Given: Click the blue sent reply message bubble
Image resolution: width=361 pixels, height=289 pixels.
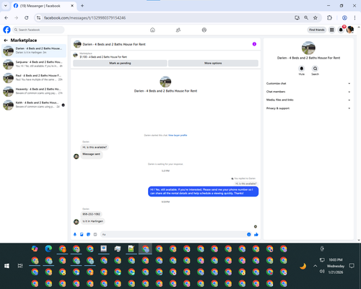Looking at the screenshot, I should pyautogui.click(x=203, y=191).
